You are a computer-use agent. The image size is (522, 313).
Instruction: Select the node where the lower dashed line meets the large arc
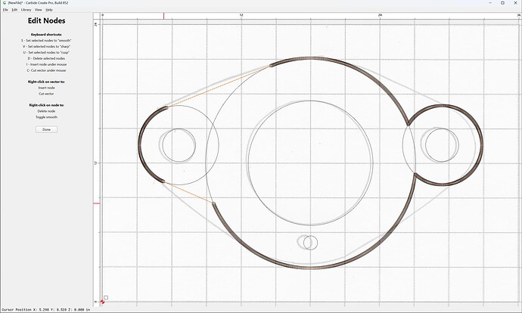213,203
